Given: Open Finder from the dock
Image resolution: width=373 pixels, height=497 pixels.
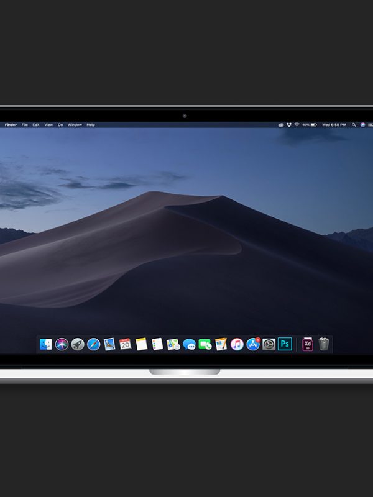Looking at the screenshot, I should tap(46, 344).
